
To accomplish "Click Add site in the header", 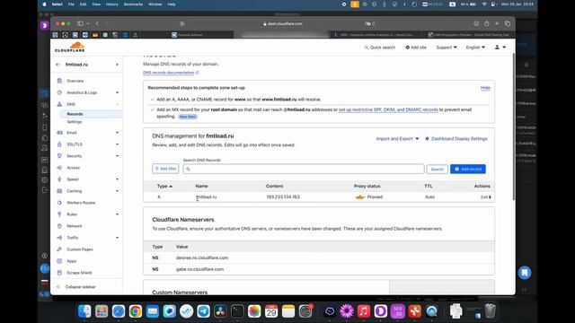I will pos(416,48).
